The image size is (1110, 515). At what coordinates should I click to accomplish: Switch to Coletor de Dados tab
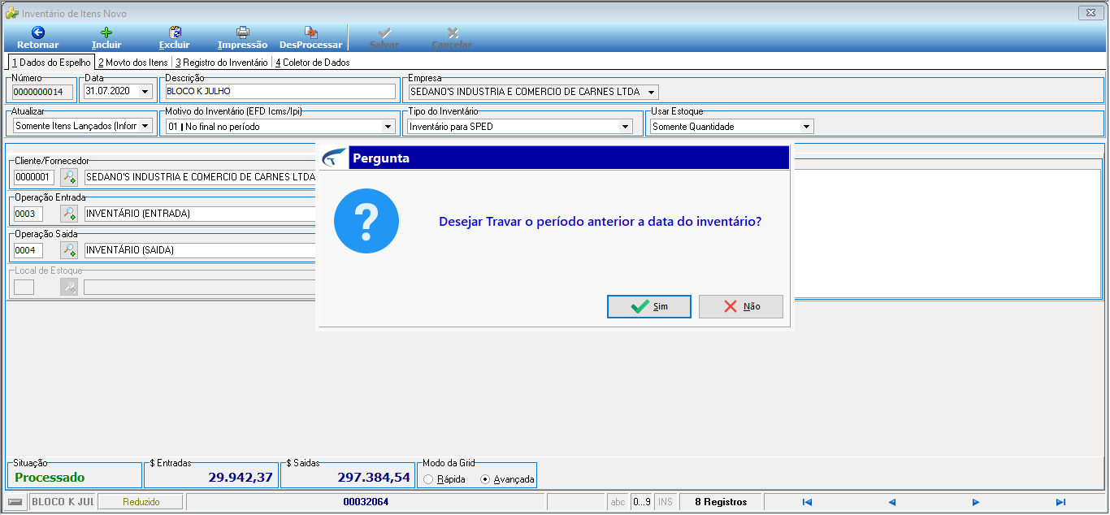312,62
